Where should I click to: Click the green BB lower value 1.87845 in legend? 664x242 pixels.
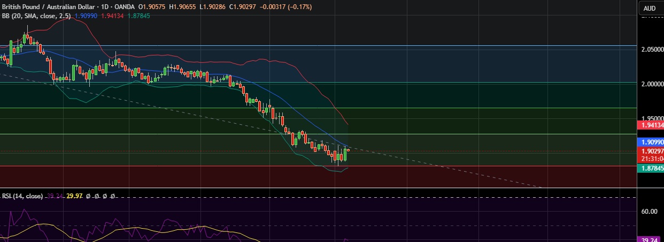tap(140, 16)
